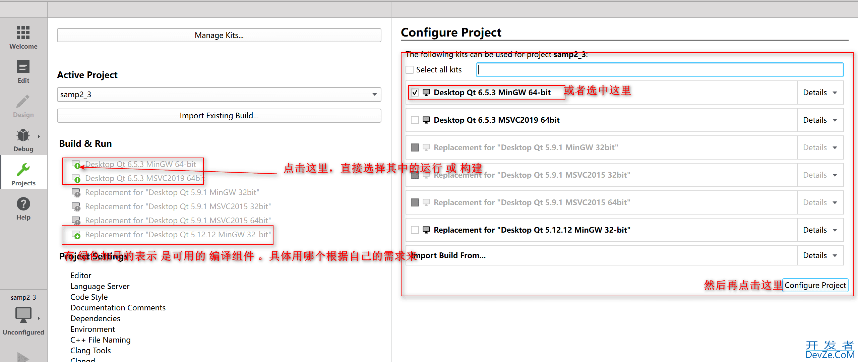858x362 pixels.
Task: Open Dependencies project settings
Action: point(95,318)
